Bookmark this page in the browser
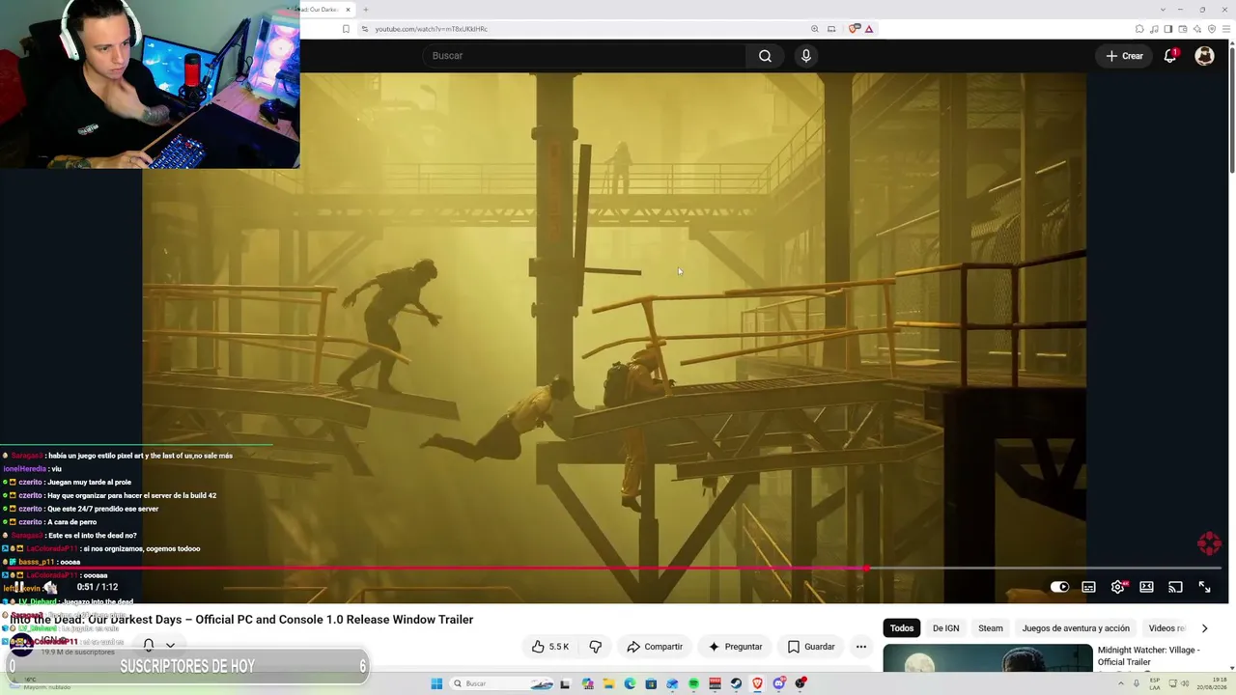 pyautogui.click(x=346, y=29)
